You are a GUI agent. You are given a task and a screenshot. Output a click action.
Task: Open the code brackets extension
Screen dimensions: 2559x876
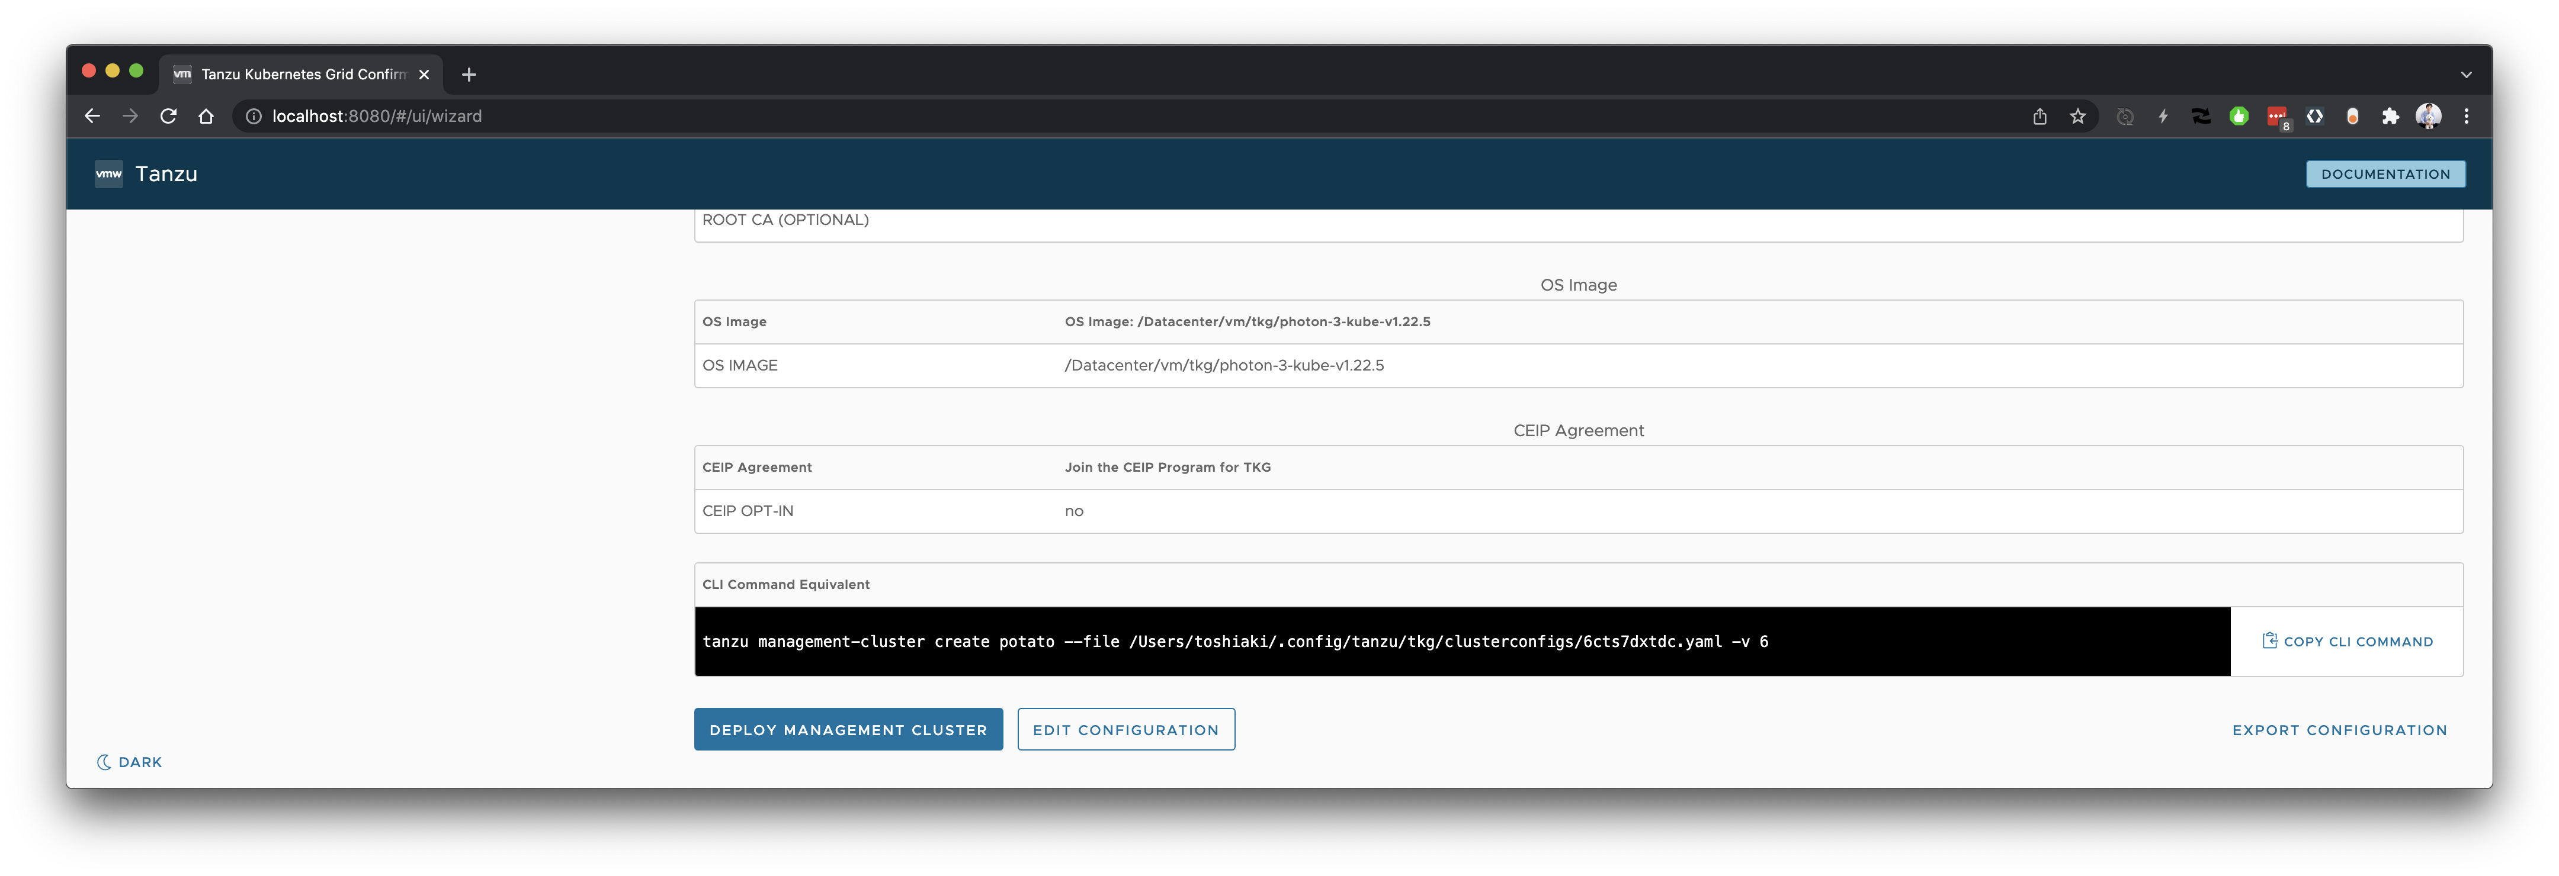point(2314,116)
